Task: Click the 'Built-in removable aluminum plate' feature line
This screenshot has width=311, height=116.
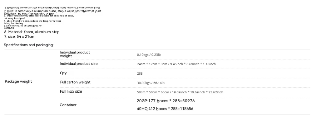Action: (x=52, y=12)
